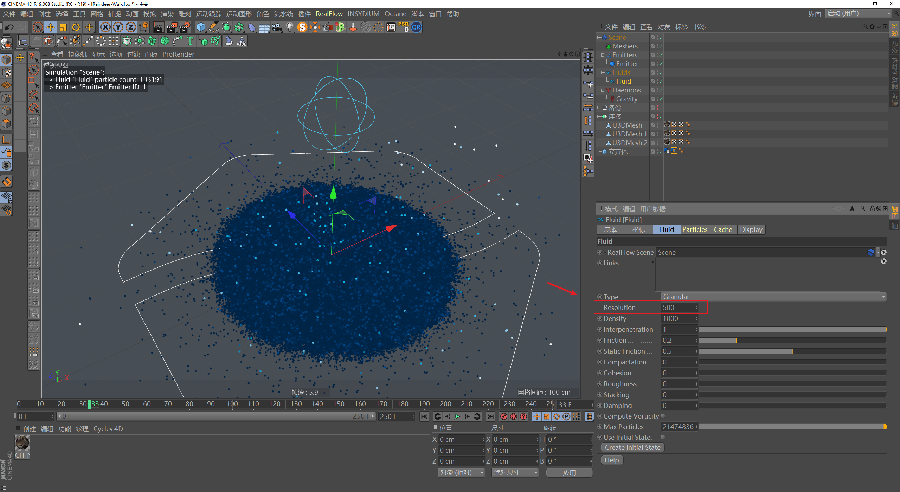The height and width of the screenshot is (492, 900).
Task: Click the 应用 apply button
Action: point(569,473)
